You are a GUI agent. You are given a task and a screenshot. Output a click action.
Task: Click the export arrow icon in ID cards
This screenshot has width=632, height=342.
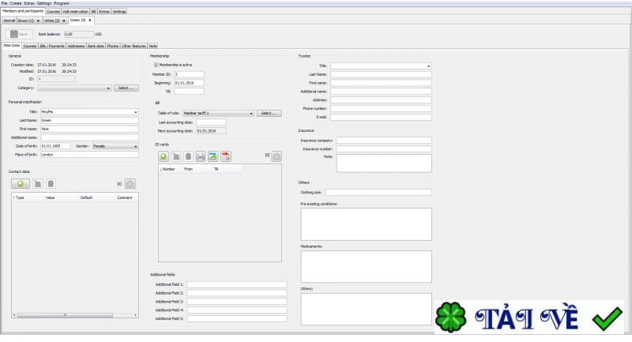pos(213,156)
